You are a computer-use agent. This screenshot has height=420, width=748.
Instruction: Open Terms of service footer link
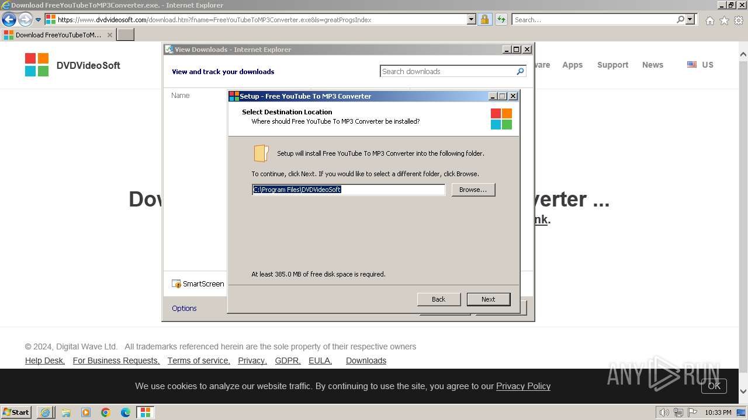[199, 360]
